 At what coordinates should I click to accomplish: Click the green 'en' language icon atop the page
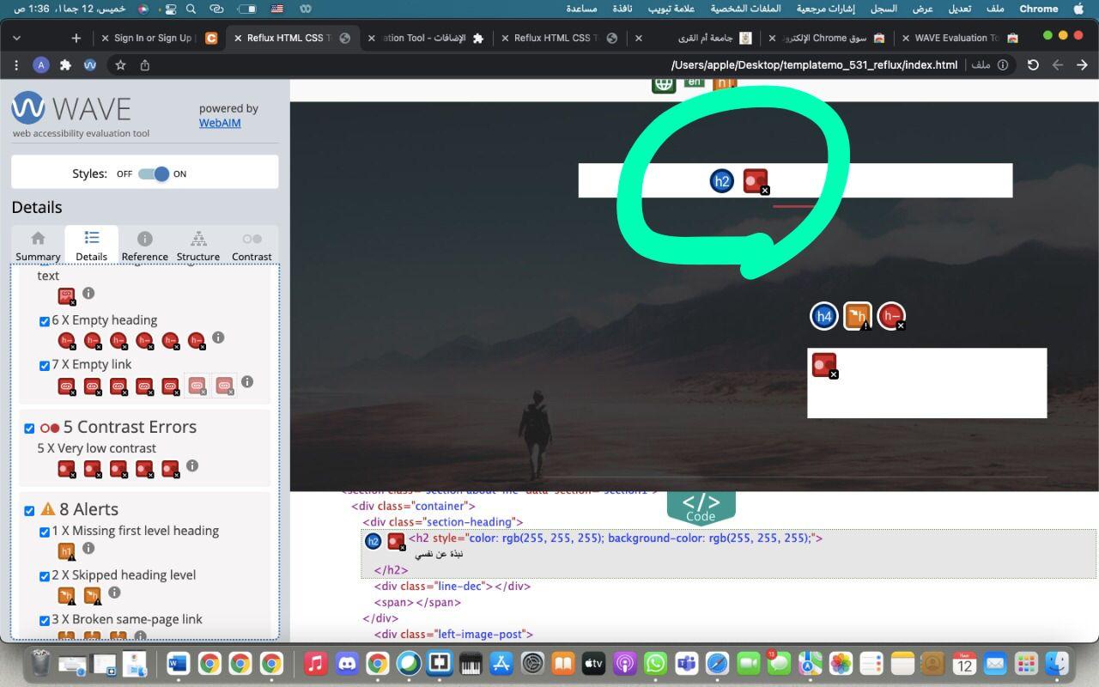click(x=694, y=83)
